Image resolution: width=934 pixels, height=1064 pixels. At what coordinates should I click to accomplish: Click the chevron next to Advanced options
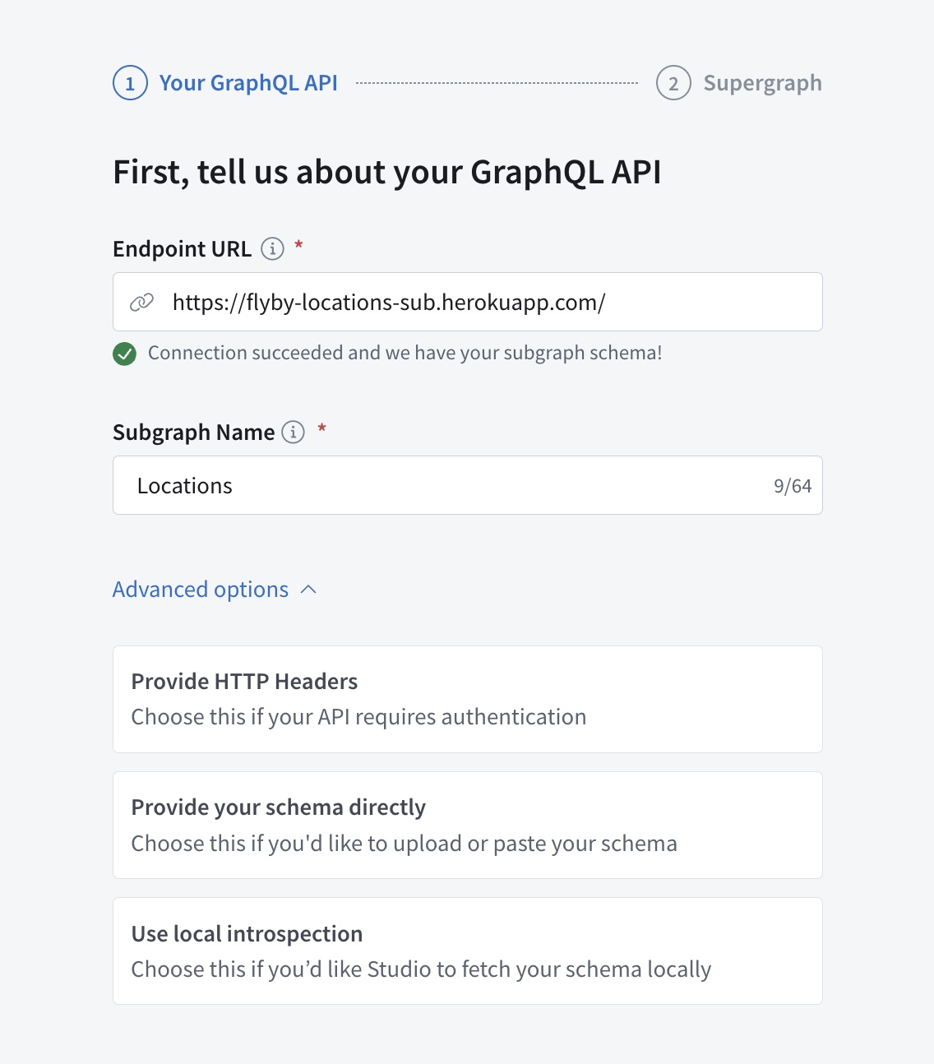click(x=308, y=589)
